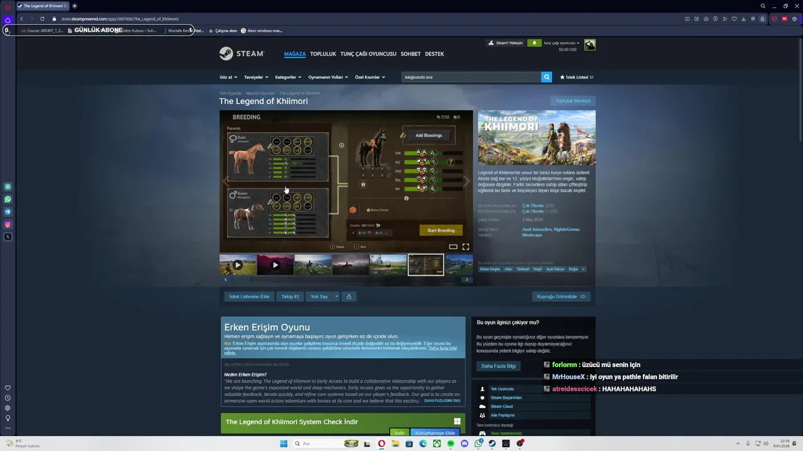Open WhatsApp from the Opera sidebar
The width and height of the screenshot is (803, 451).
pyautogui.click(x=8, y=199)
